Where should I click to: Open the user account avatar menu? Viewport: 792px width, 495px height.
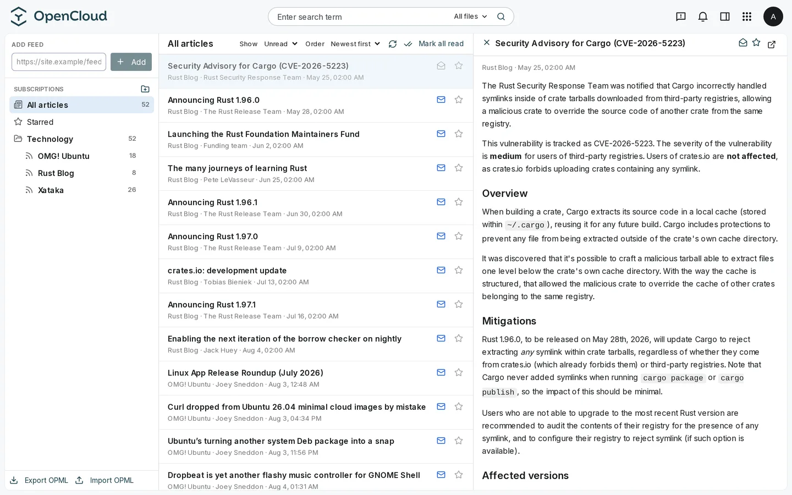[773, 16]
